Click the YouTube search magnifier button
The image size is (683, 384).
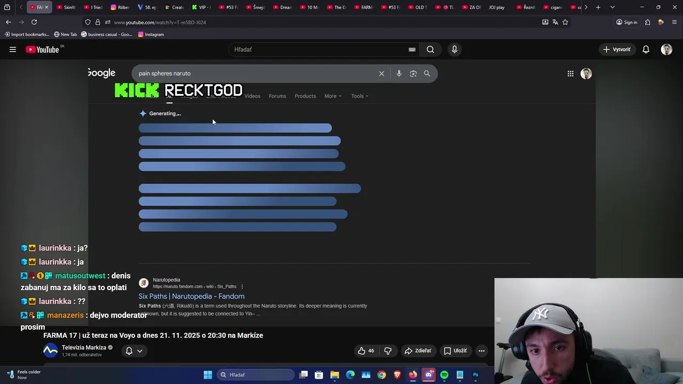[430, 50]
